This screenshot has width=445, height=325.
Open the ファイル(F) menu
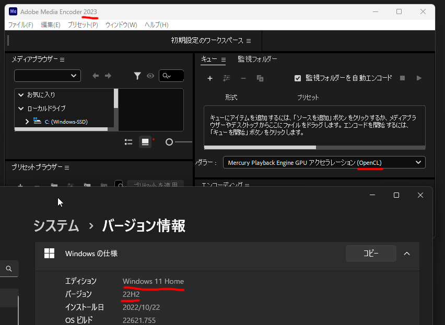coord(21,25)
